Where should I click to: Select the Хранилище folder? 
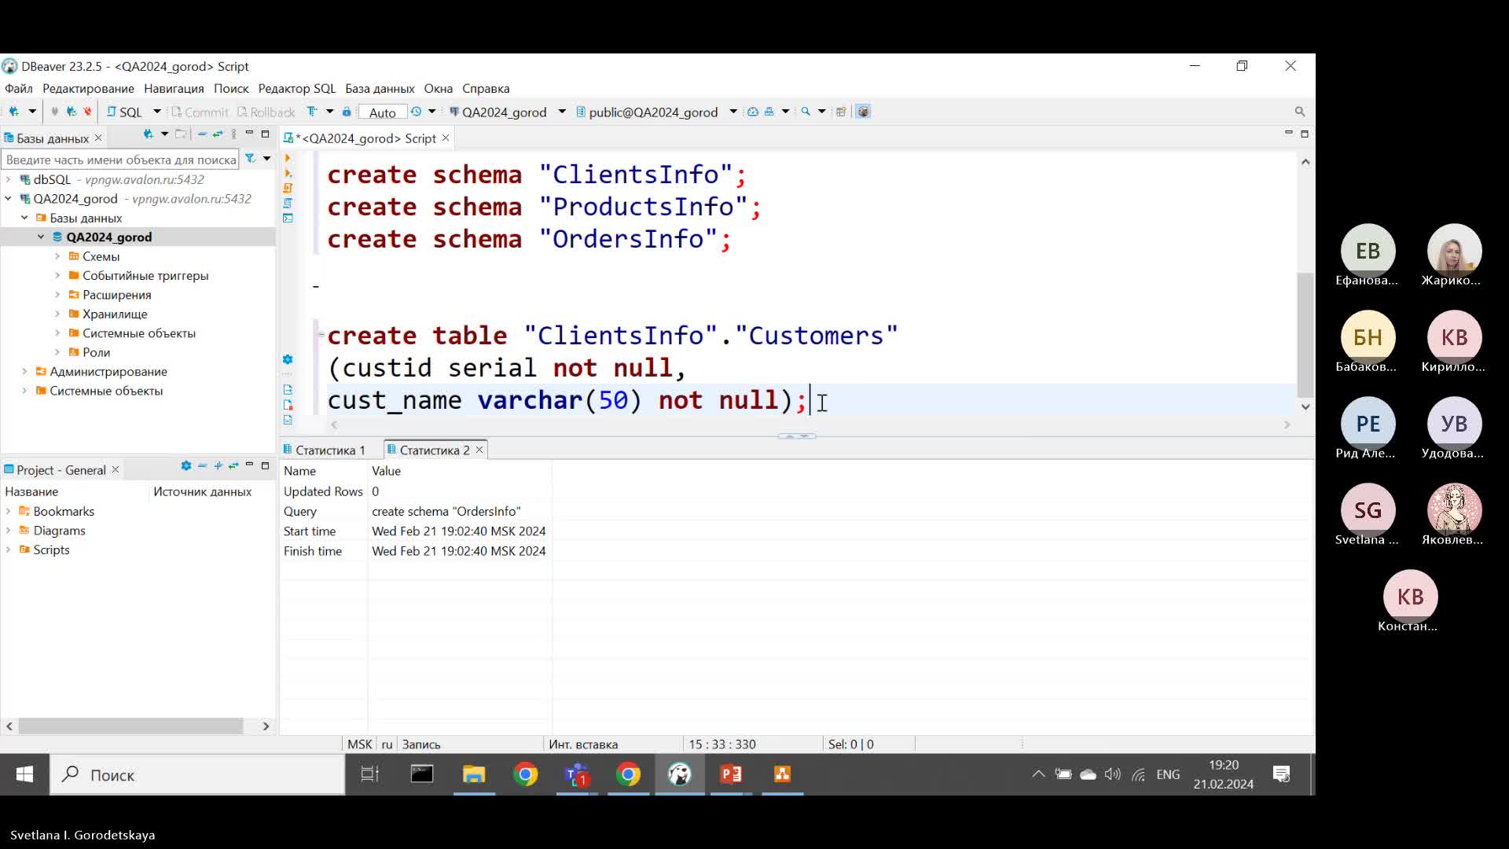click(x=115, y=314)
